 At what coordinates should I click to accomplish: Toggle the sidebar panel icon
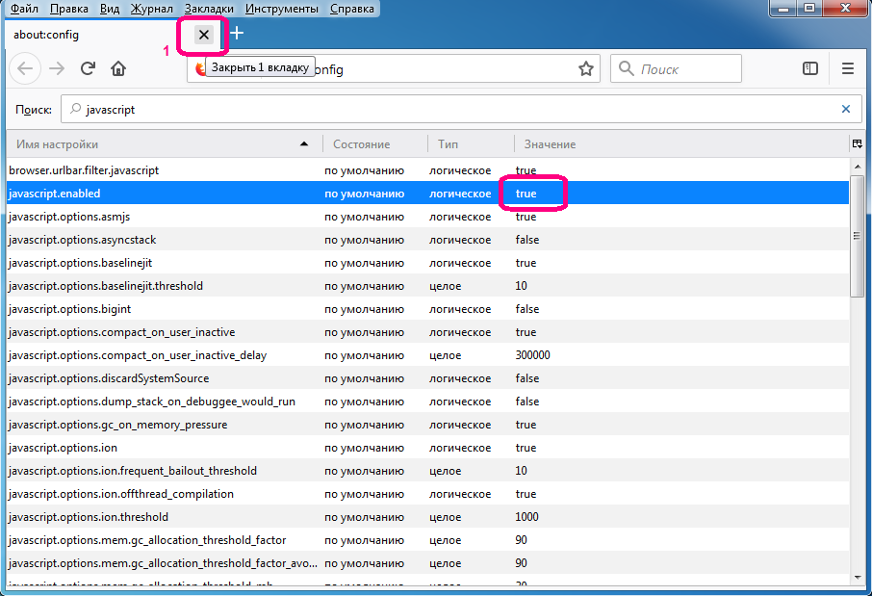pos(810,68)
